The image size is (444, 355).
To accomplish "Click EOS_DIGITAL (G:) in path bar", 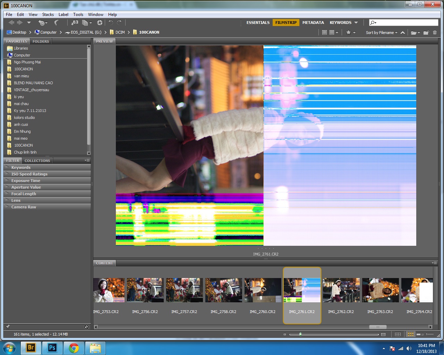I will 83,32.
